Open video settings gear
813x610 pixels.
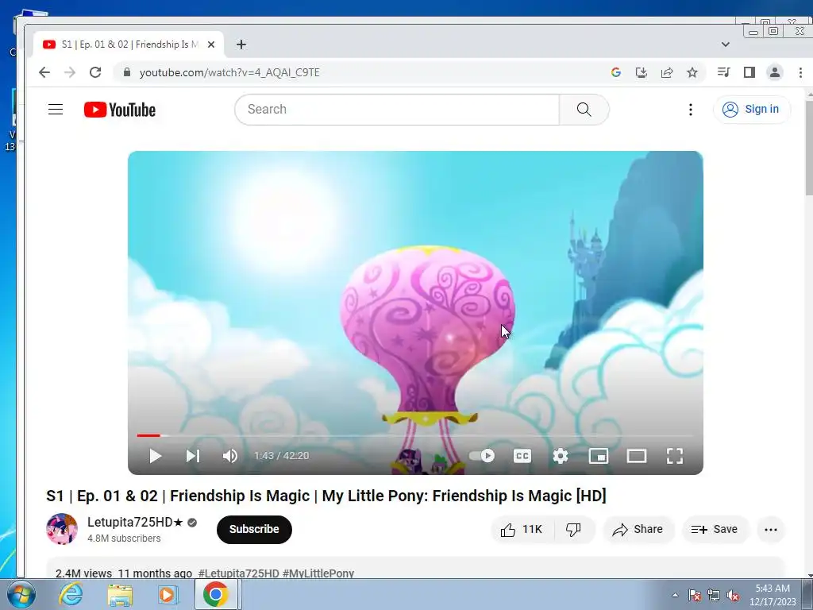[x=560, y=456]
